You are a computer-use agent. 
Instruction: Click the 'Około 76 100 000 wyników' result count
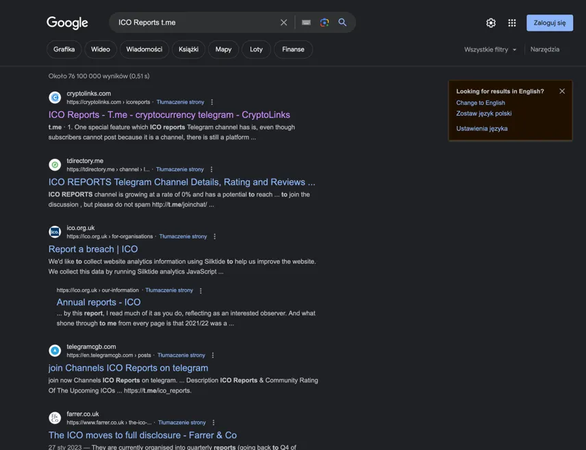click(x=99, y=76)
